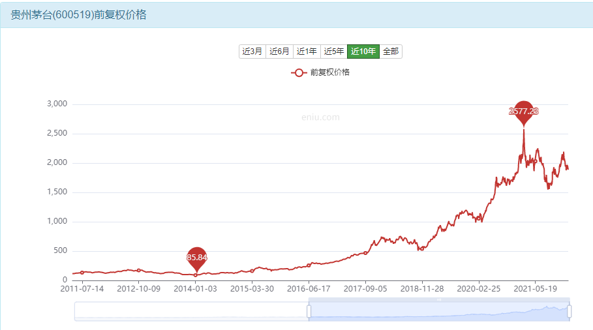
Task: Select the 近6月 time range tab
Action: point(279,52)
